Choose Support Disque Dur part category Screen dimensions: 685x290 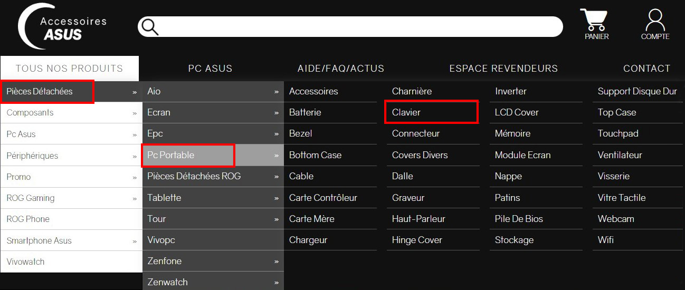click(x=637, y=91)
